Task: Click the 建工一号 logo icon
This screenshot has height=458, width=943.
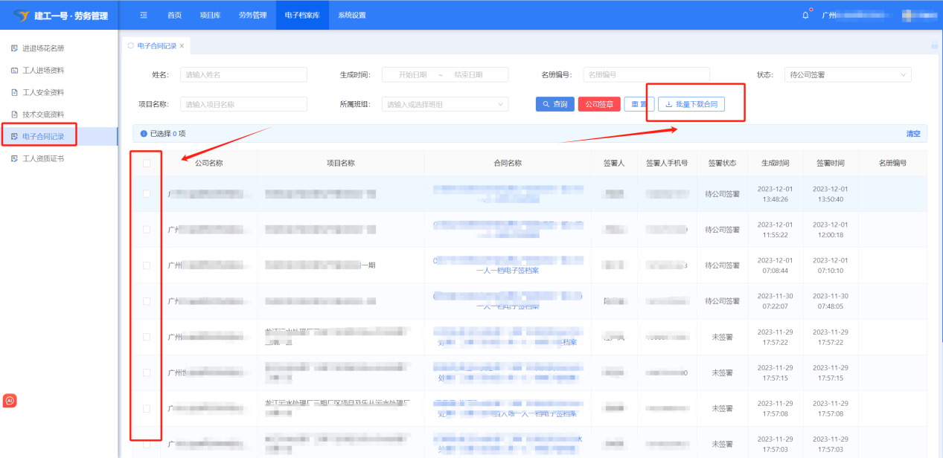Action: [20, 16]
